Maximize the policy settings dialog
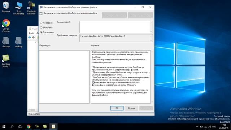Screen dimensions: 231x130 click(x=143, y=7)
